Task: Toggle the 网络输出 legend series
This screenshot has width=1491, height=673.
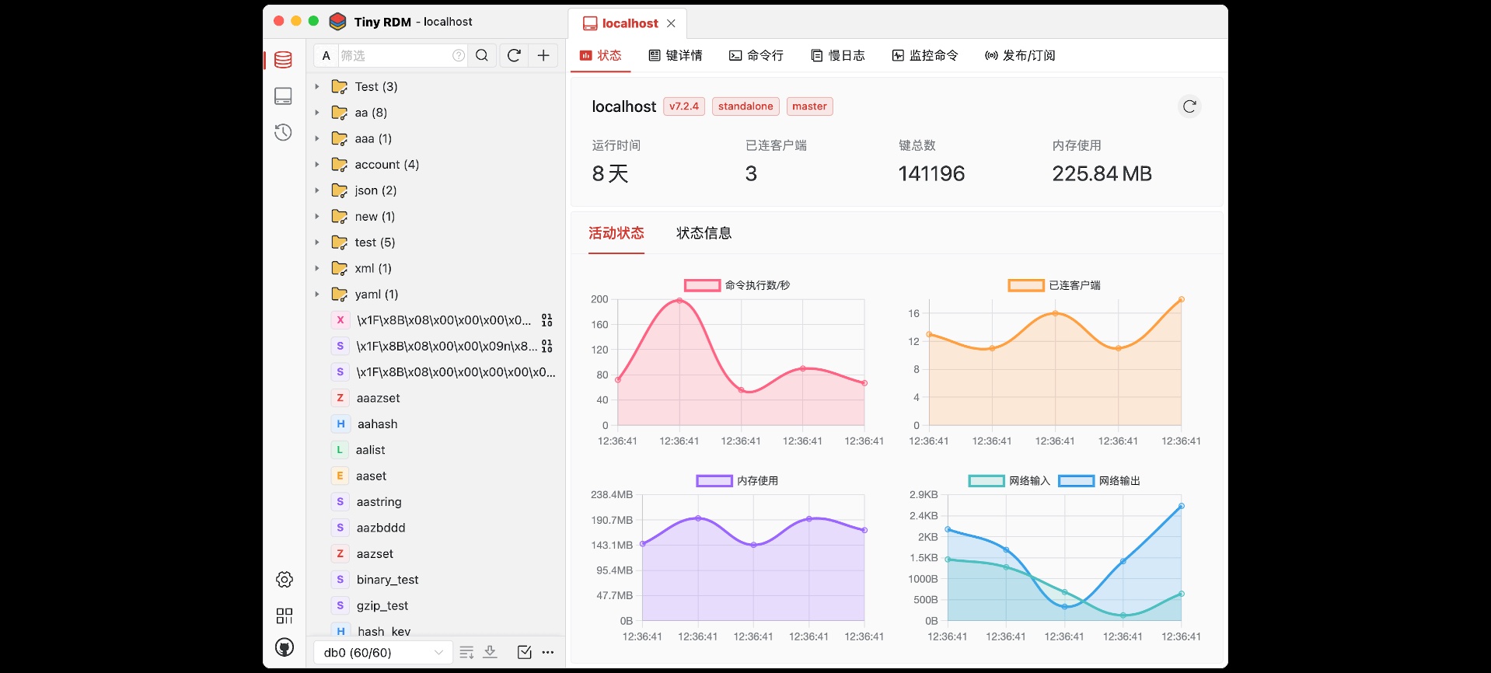Action: 1099,481
